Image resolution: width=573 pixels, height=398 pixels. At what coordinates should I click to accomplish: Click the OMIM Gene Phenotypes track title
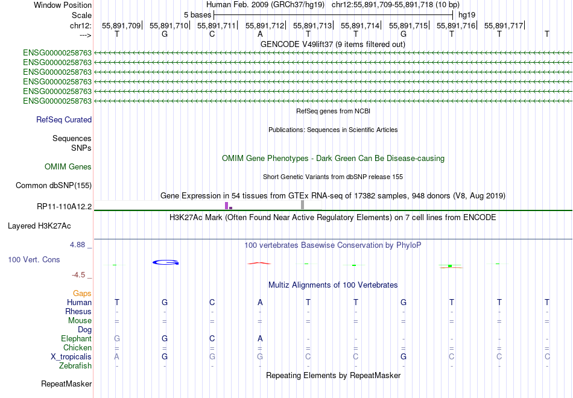click(x=333, y=158)
